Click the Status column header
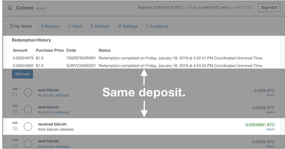This screenshot has width=285, height=149. tap(104, 50)
